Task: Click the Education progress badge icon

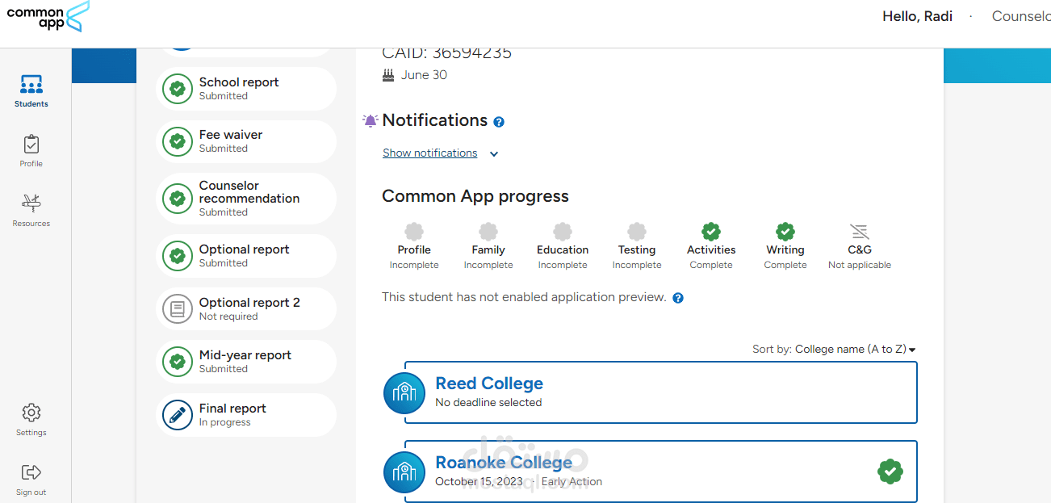Action: [x=563, y=232]
